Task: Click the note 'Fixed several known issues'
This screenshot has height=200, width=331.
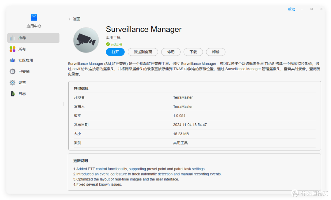Action: pos(97,184)
